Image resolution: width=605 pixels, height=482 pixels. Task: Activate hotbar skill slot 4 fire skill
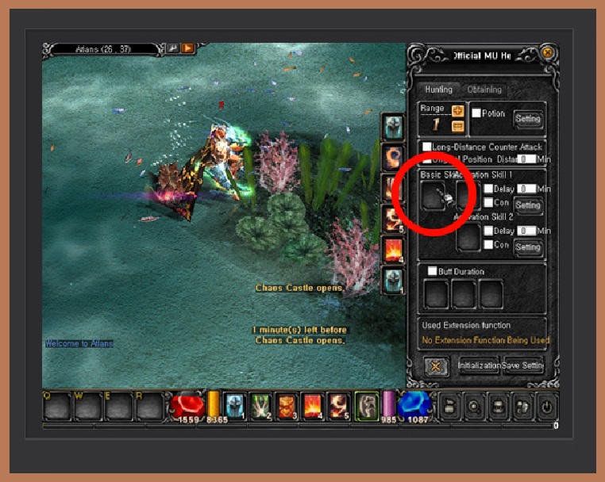coord(312,407)
